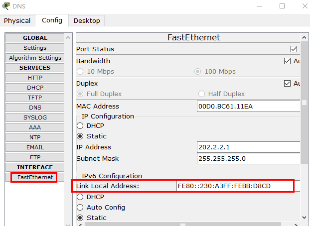Select the TFTP service
Image resolution: width=310 pixels, height=226 pixels.
click(35, 98)
